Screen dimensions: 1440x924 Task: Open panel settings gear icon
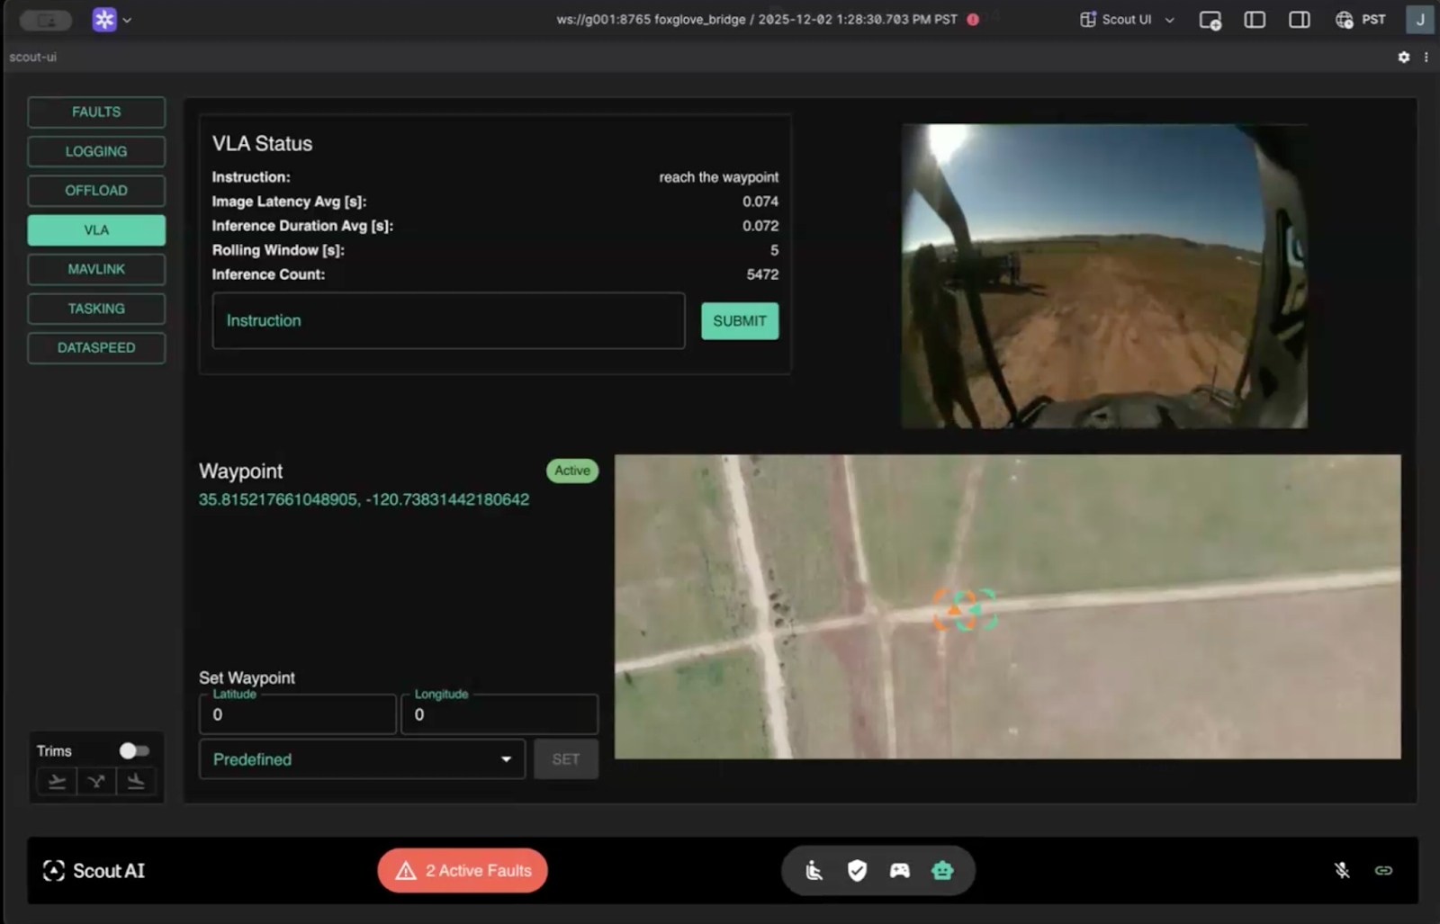click(1403, 57)
